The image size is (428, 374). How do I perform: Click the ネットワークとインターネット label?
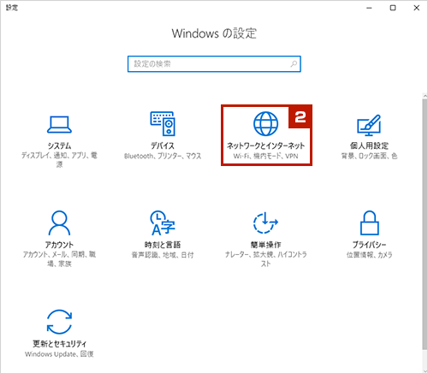[265, 145]
